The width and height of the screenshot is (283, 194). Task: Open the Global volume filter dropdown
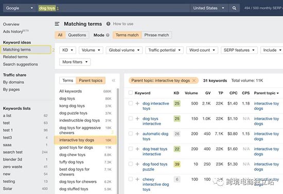[124, 50]
